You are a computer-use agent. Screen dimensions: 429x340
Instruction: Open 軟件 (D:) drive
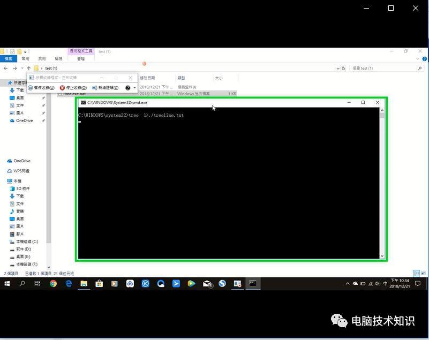(20, 249)
